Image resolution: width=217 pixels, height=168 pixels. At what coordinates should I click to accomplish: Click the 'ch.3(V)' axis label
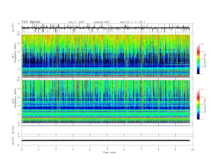point(13,130)
